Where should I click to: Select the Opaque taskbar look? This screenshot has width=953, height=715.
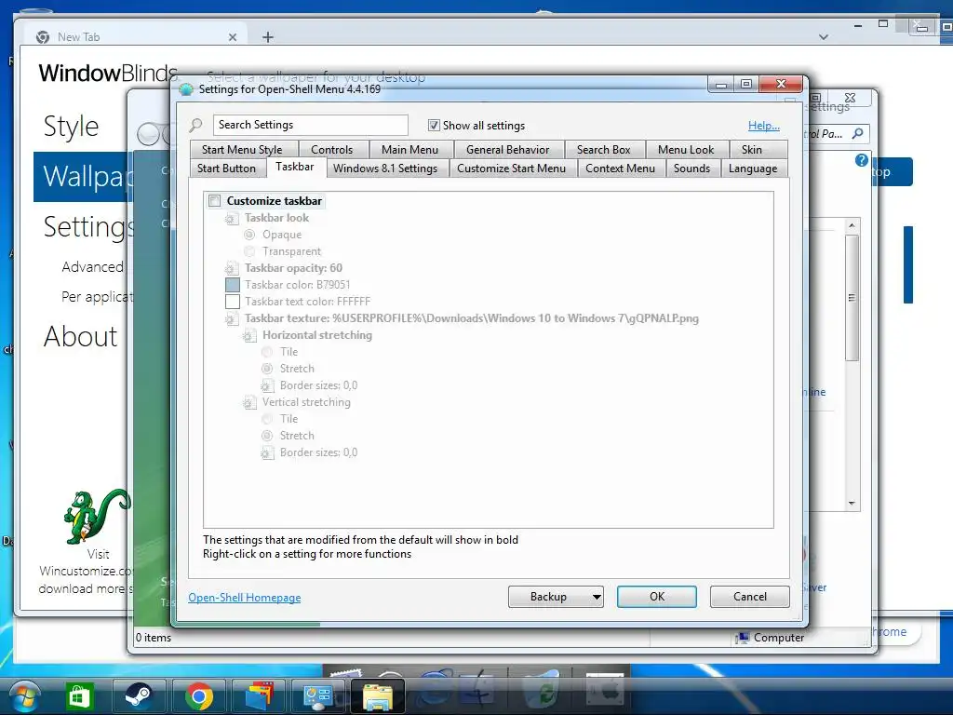click(x=249, y=235)
